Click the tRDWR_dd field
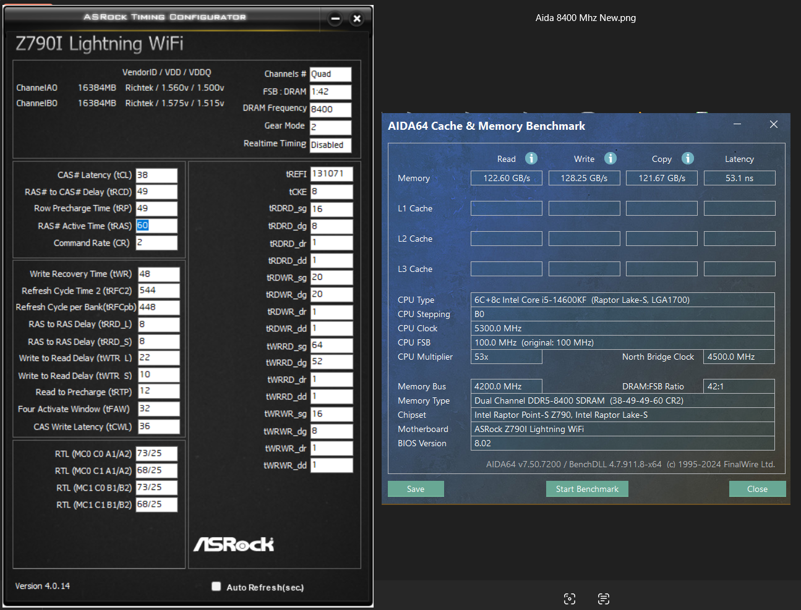Image resolution: width=801 pixels, height=610 pixels. [x=332, y=328]
